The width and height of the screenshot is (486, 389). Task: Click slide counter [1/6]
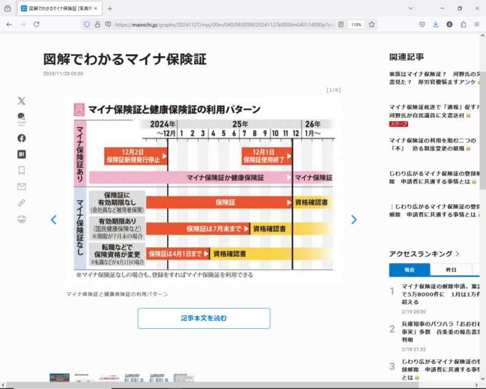[x=334, y=90]
